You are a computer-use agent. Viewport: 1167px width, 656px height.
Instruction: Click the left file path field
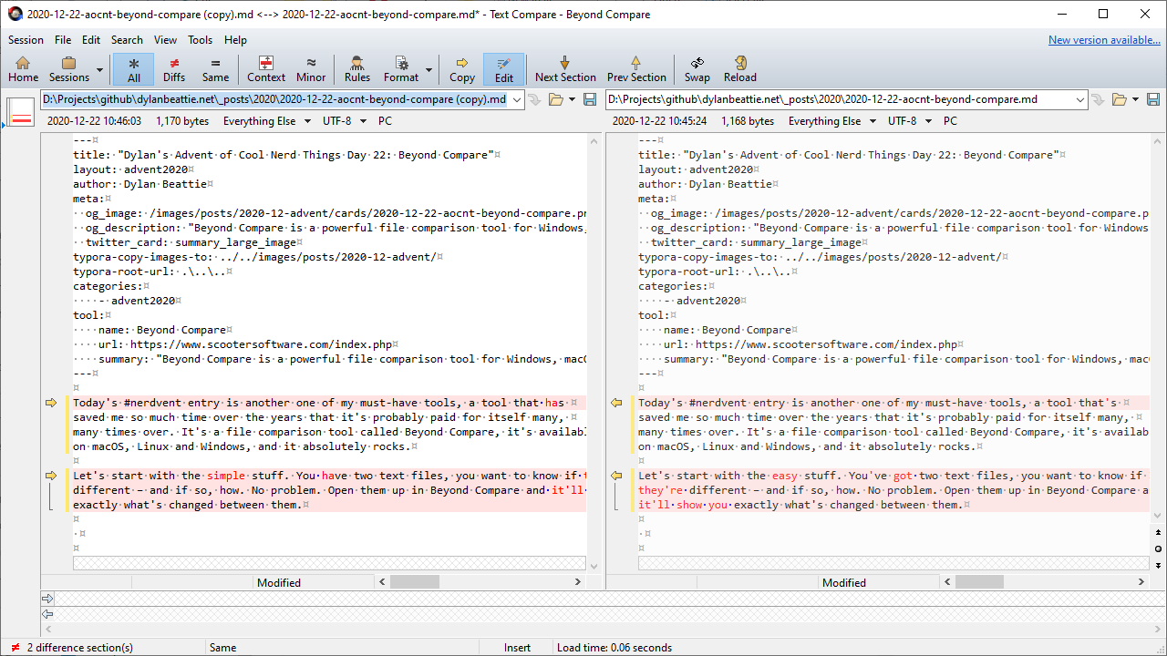click(x=274, y=99)
